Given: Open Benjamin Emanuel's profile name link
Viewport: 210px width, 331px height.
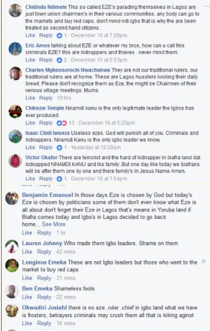Looking at the screenshot, I should coord(47,195).
